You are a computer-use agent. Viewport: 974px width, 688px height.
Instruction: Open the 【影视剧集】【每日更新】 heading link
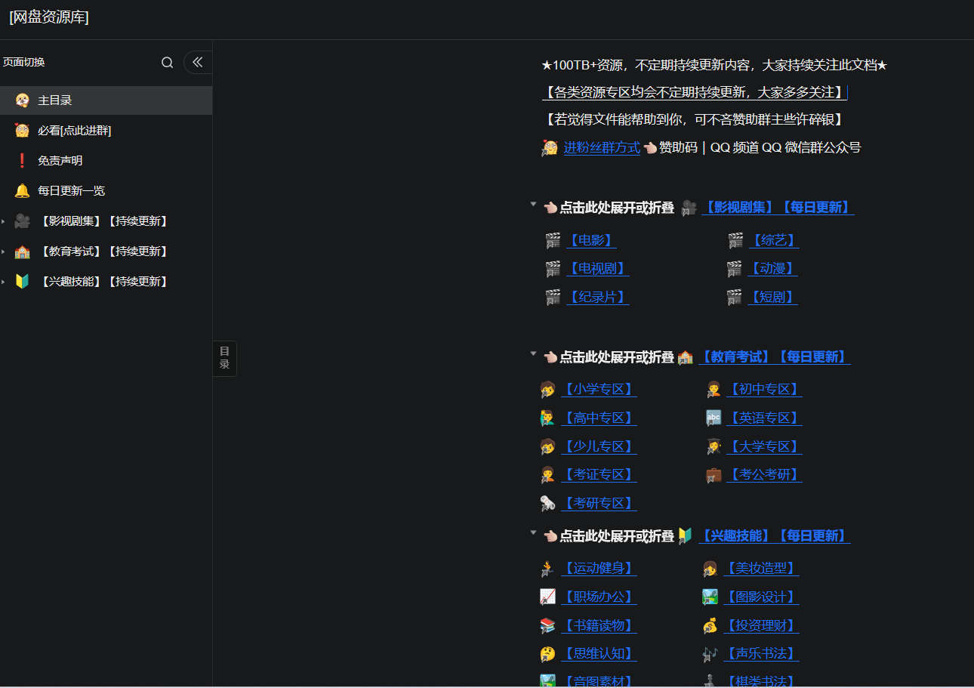(x=778, y=208)
